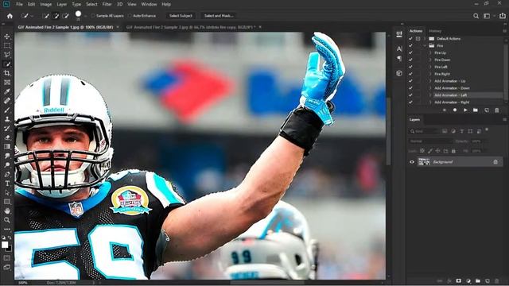Select the Rectangular Marquee tool
This screenshot has height=286, width=509.
pos(7,46)
